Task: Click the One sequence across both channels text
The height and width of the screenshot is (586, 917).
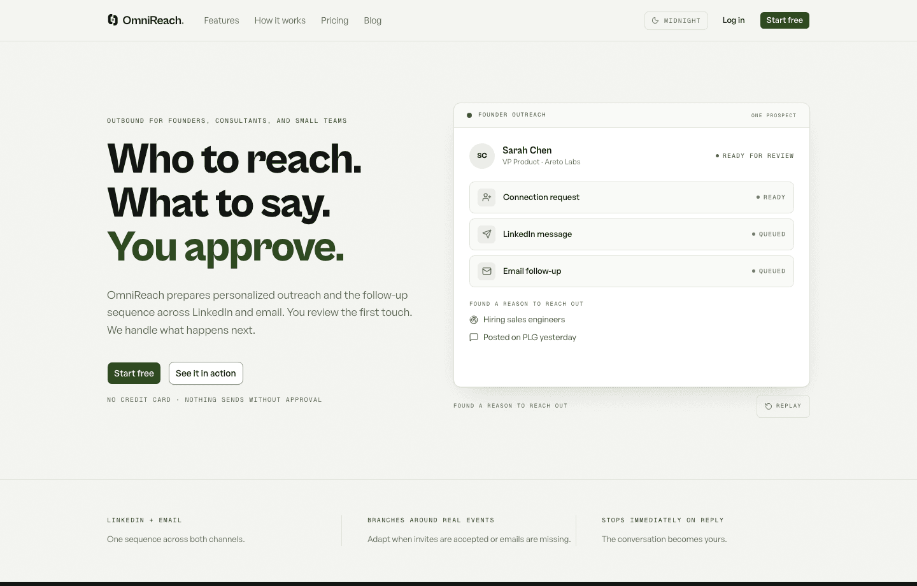Action: tap(176, 540)
